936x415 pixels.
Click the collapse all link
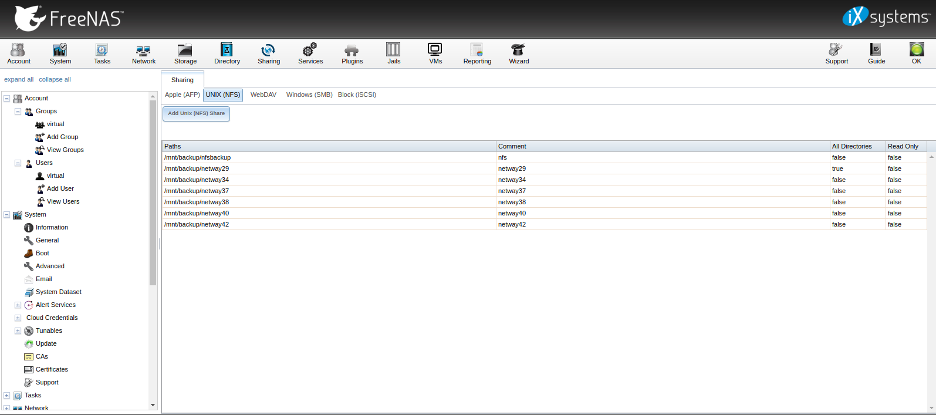55,80
